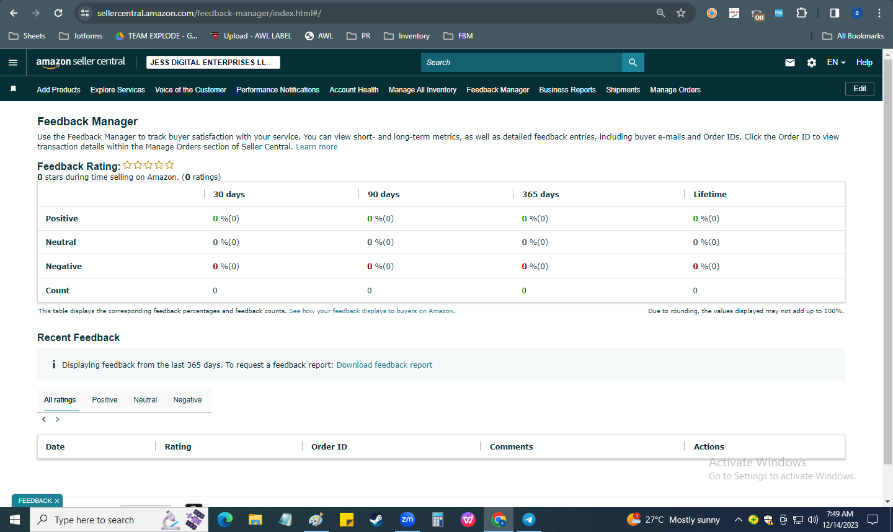Open Chrome three-dot menu
Screen dimensions: 893x532
pos(879,12)
